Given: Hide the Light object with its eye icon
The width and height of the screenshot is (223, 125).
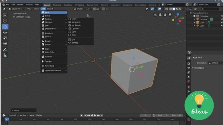Looking at the screenshot, I should 222,26.
